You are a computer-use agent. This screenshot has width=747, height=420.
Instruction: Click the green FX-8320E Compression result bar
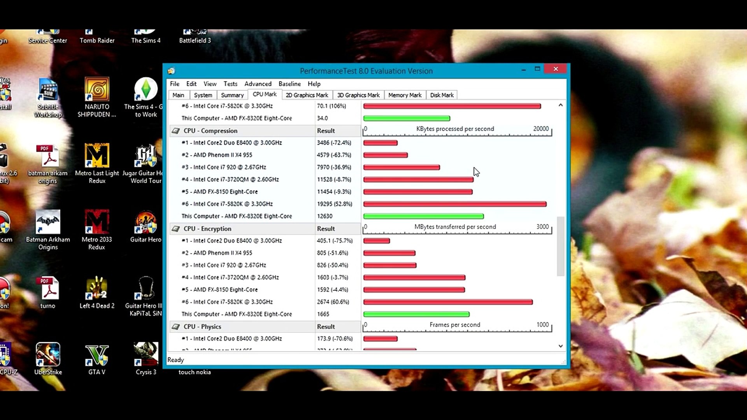[x=423, y=216]
